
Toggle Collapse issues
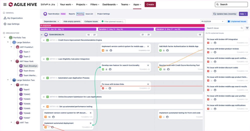[x=91, y=21]
